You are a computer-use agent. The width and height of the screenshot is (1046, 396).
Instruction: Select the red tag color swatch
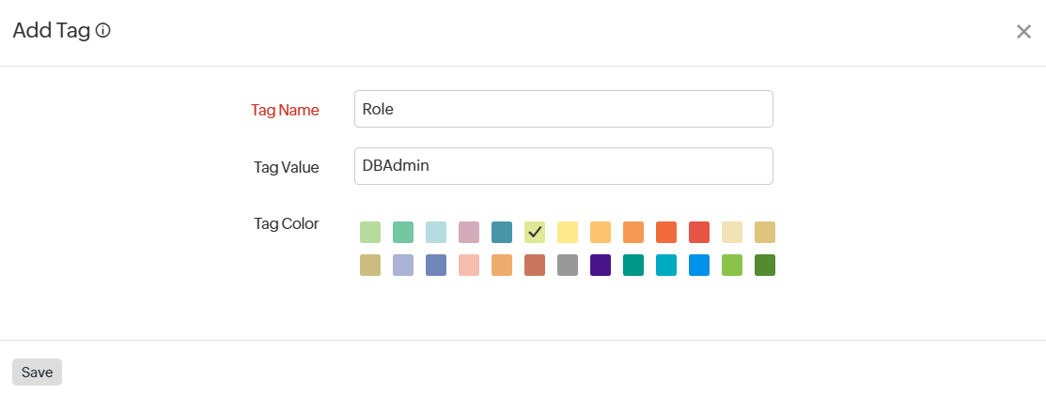(699, 233)
